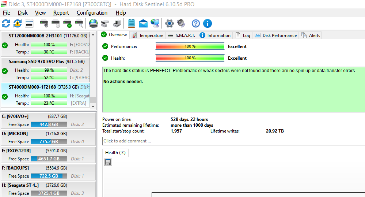Open the gear configuration toolbar icon

click(170, 23)
